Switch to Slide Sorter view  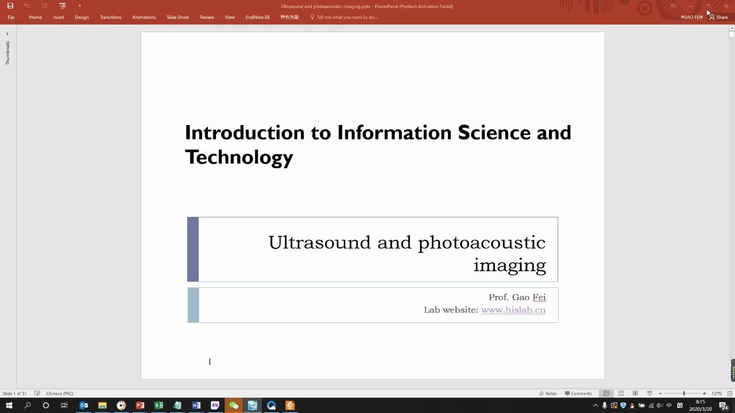[621, 393]
